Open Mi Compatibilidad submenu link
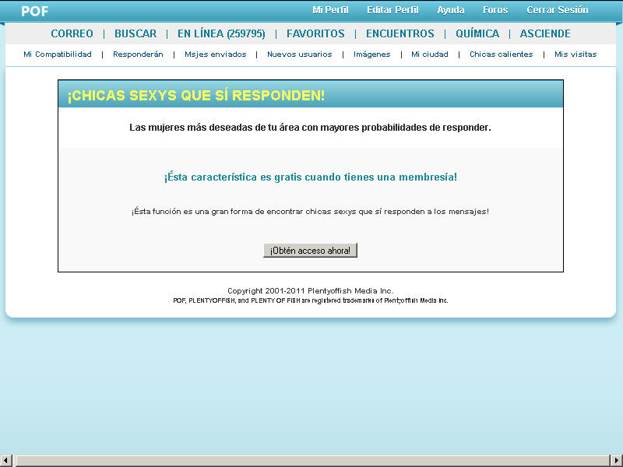Viewport: 623px width, 467px height. coord(58,54)
